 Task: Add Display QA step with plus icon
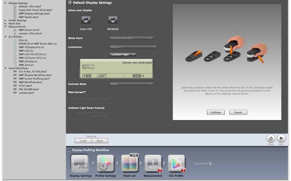(x=210, y=164)
